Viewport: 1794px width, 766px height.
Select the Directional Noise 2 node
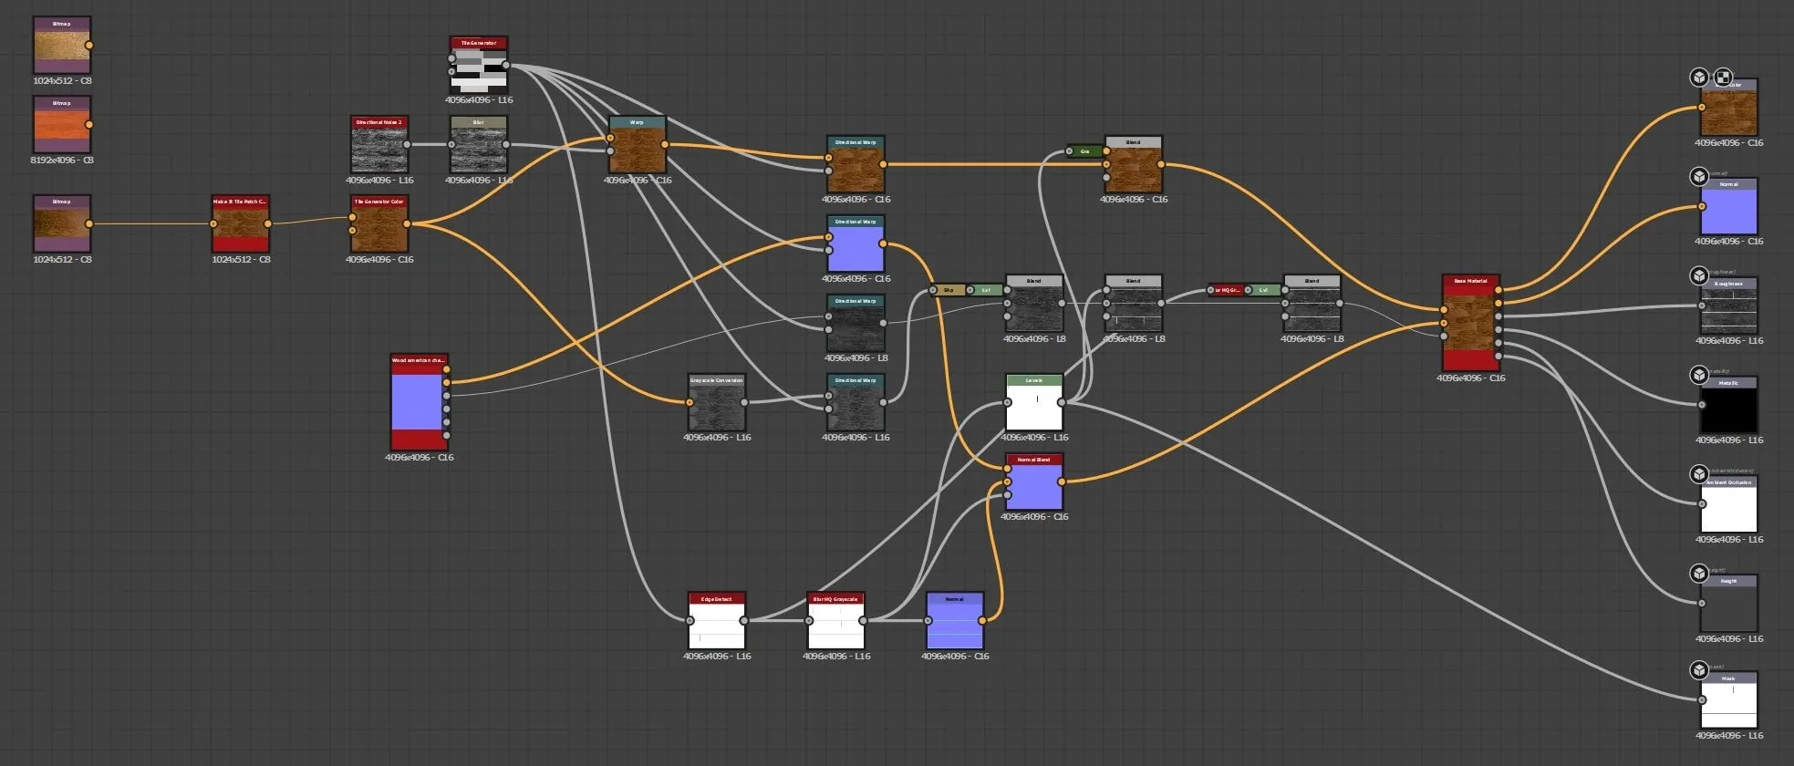click(379, 144)
